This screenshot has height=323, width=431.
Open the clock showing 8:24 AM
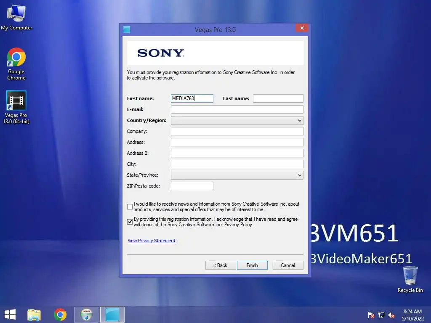pyautogui.click(x=412, y=315)
